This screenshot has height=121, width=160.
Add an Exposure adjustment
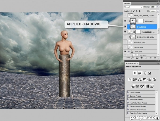point(149,73)
